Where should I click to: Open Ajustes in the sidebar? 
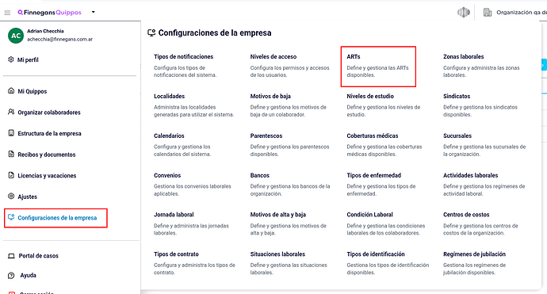[28, 197]
